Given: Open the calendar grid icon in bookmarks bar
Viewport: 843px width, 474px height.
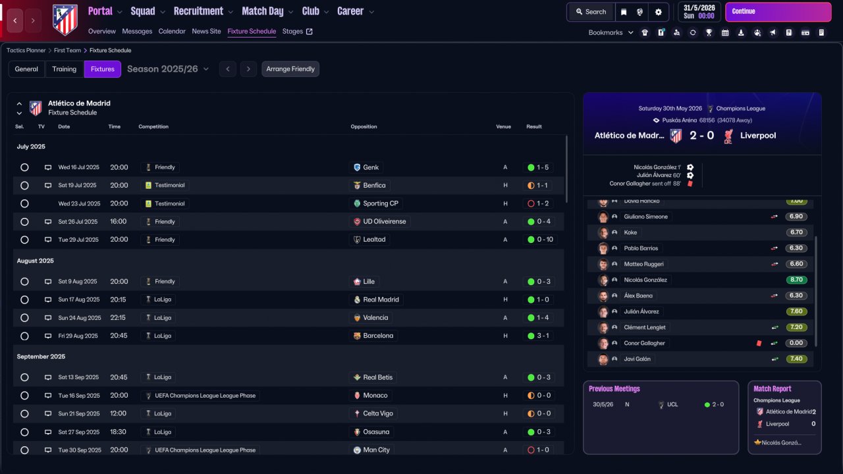Looking at the screenshot, I should click(x=725, y=32).
